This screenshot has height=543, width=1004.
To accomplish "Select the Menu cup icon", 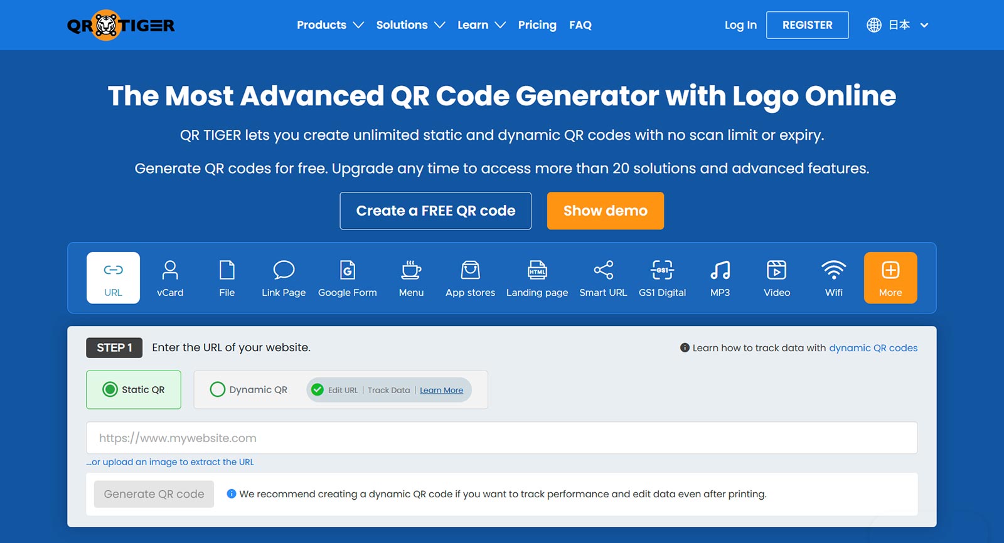I will click(x=411, y=270).
